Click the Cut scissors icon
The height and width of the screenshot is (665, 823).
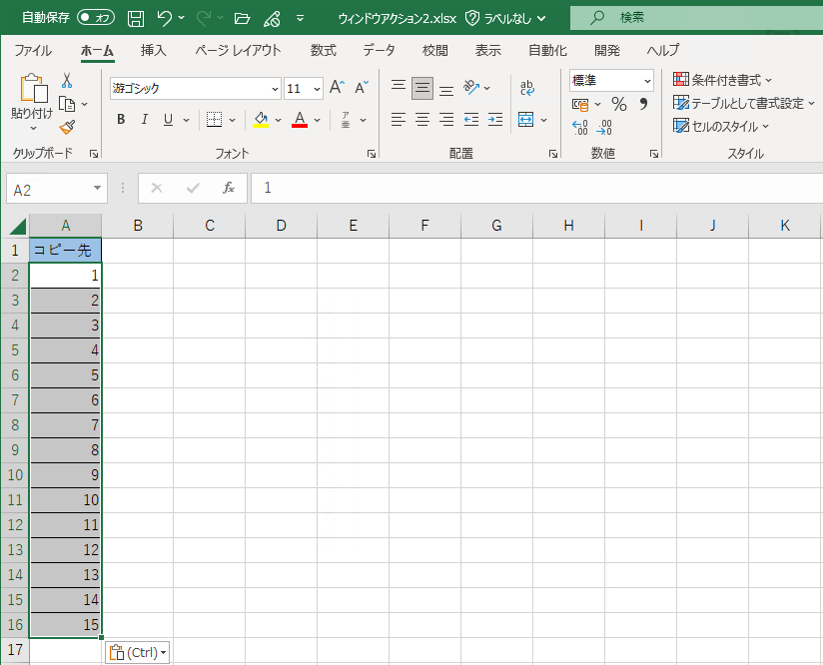pyautogui.click(x=67, y=80)
